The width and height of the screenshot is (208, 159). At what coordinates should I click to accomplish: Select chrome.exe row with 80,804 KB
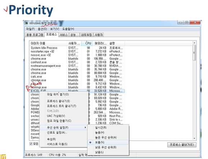pos(77,73)
